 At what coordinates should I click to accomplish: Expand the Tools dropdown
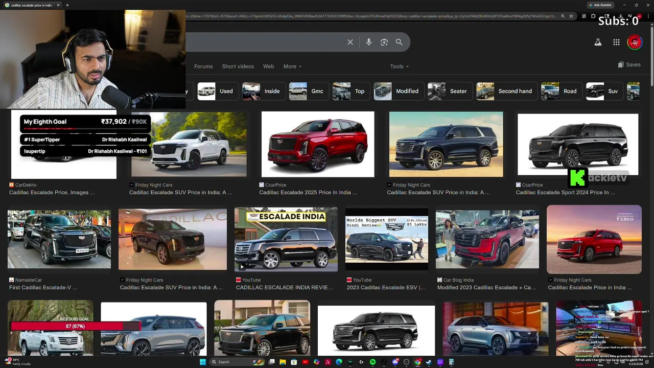pyautogui.click(x=400, y=66)
